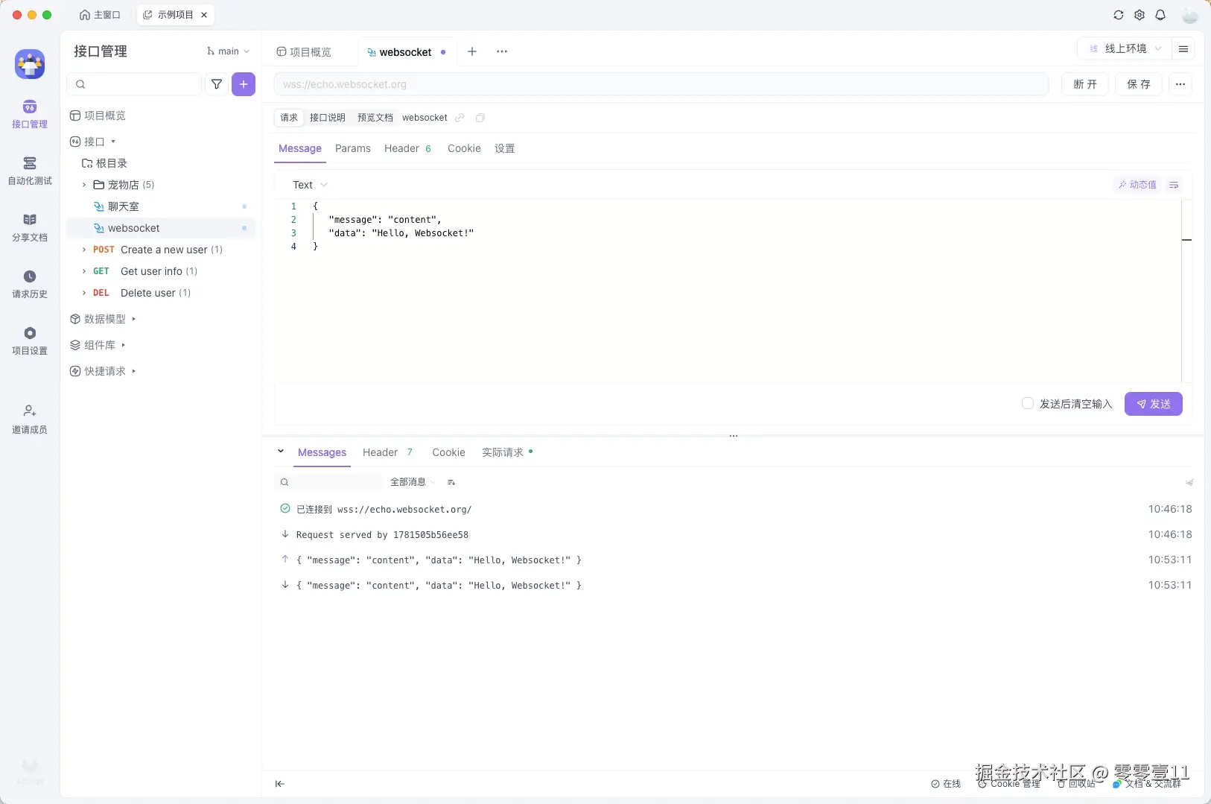
Task: Click the WebSocket URL input field
Action: point(661,84)
